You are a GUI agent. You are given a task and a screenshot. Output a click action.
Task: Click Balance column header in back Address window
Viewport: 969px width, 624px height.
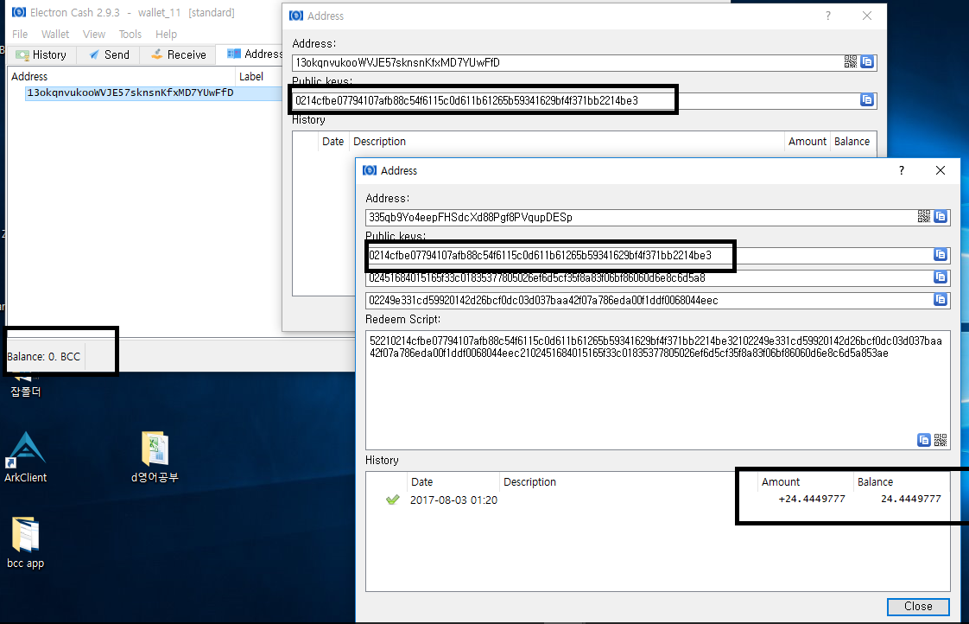852,142
